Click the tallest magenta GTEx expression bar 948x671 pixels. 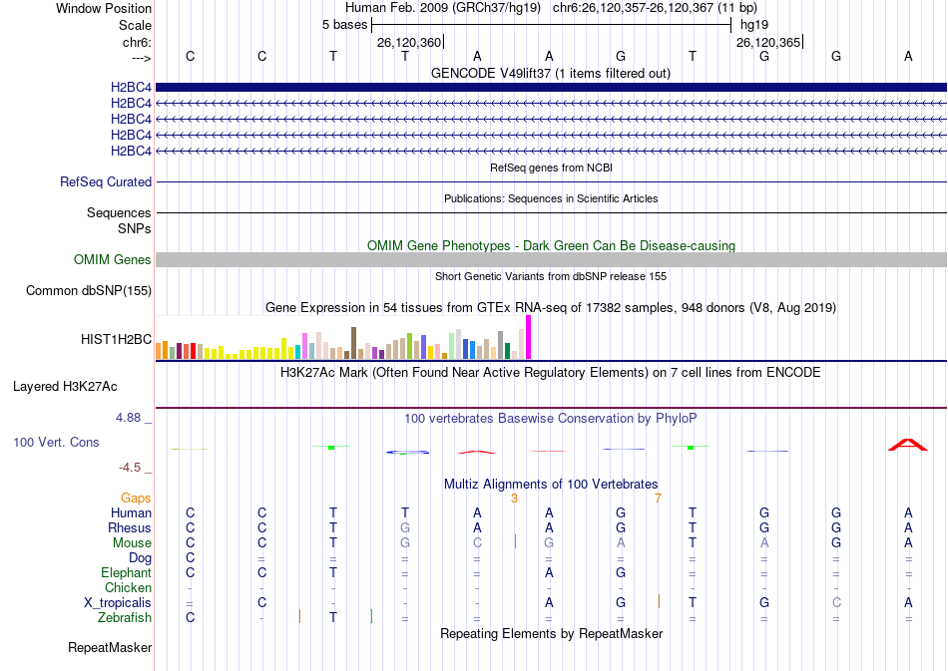point(529,338)
